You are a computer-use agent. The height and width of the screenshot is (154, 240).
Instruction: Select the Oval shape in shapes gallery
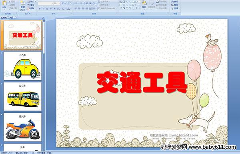coord(136,2)
